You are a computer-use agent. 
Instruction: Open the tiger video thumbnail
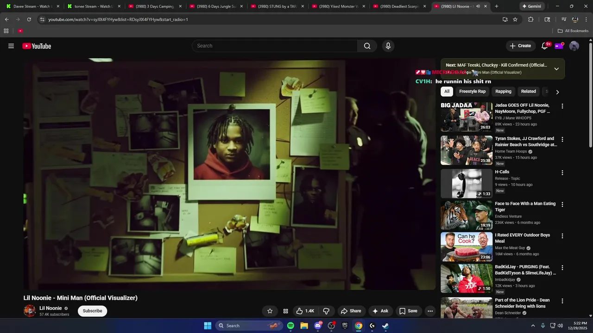467,215
